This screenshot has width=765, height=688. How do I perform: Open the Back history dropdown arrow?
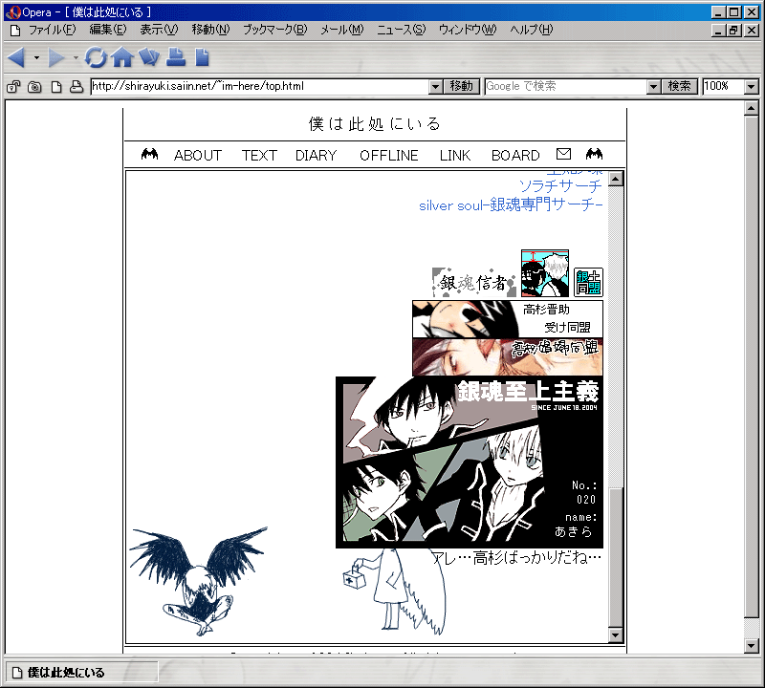36,58
